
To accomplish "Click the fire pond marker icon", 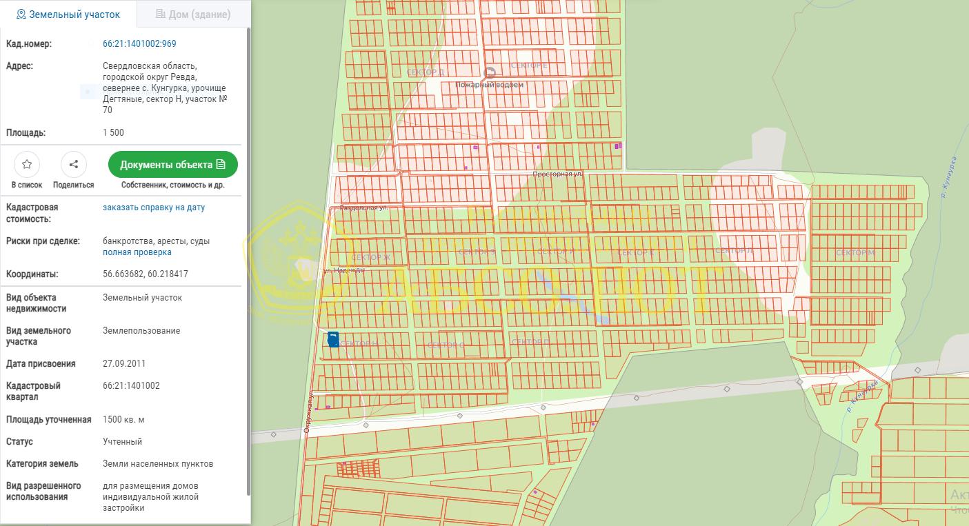I will (x=490, y=72).
